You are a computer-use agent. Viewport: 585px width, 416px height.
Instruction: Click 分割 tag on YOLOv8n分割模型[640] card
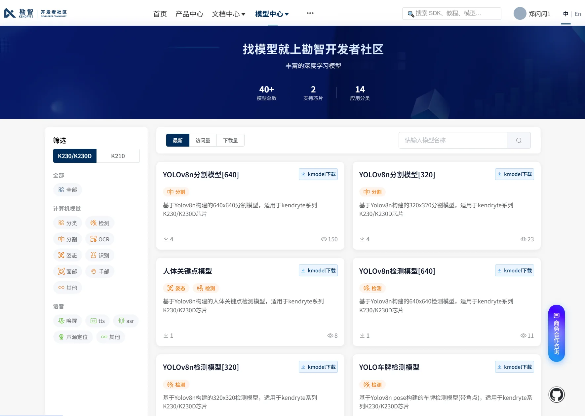pos(176,192)
